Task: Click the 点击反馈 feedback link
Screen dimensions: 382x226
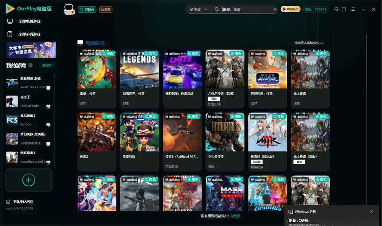Action: [233, 216]
